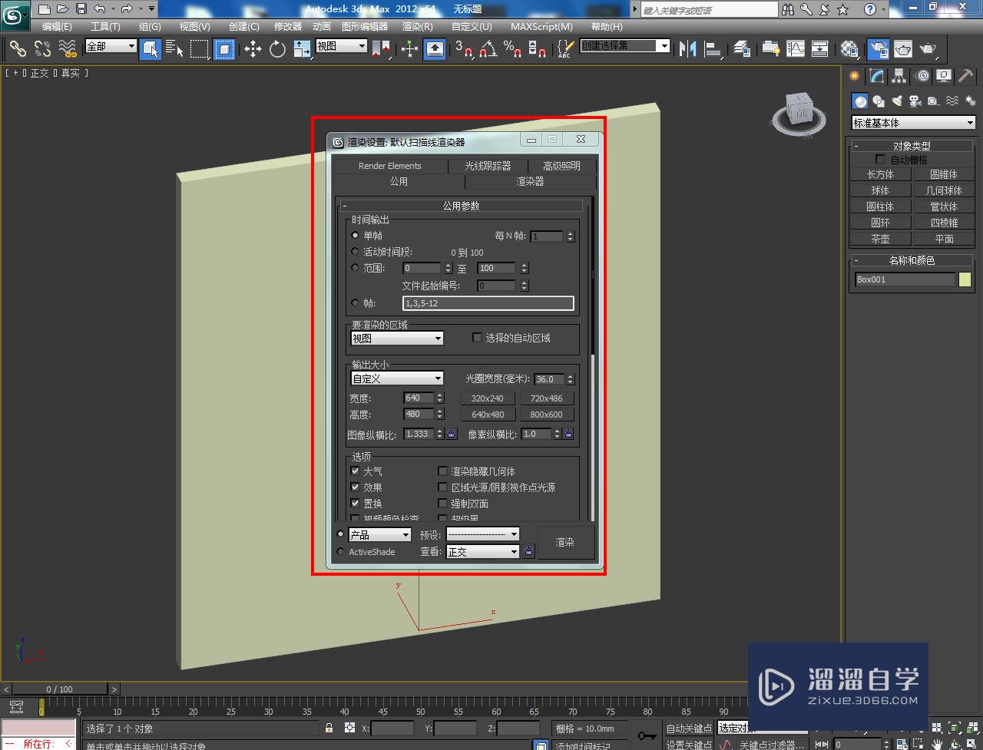The image size is (983, 750).
Task: Select the 范围 range radio button
Action: 355,268
